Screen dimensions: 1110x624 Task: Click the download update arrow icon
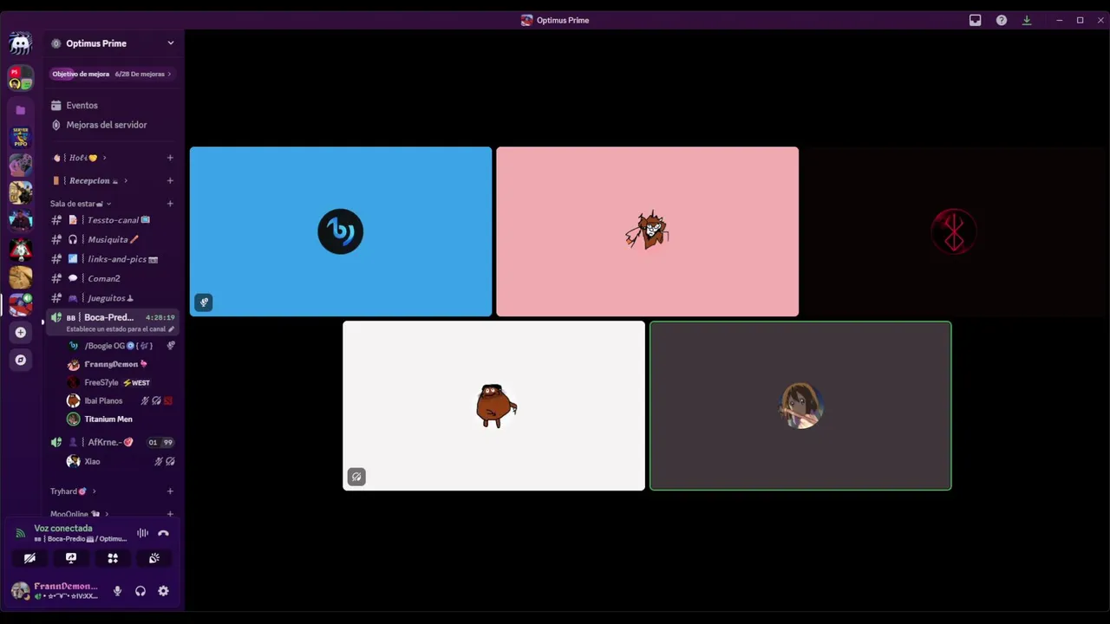point(1027,20)
